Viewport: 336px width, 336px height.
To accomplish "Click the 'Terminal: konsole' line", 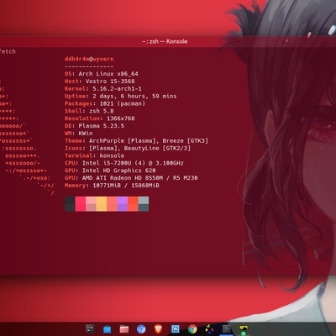I will pos(94,155).
